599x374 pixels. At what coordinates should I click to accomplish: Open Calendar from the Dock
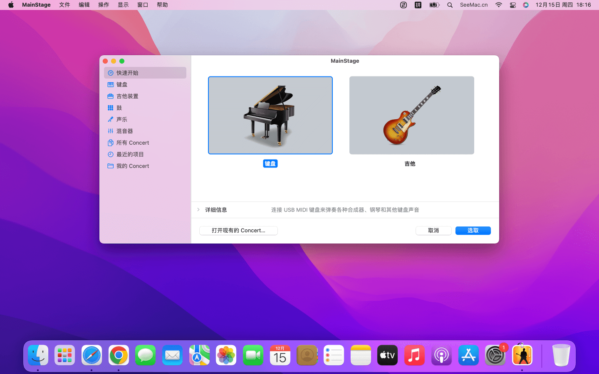coord(280,355)
